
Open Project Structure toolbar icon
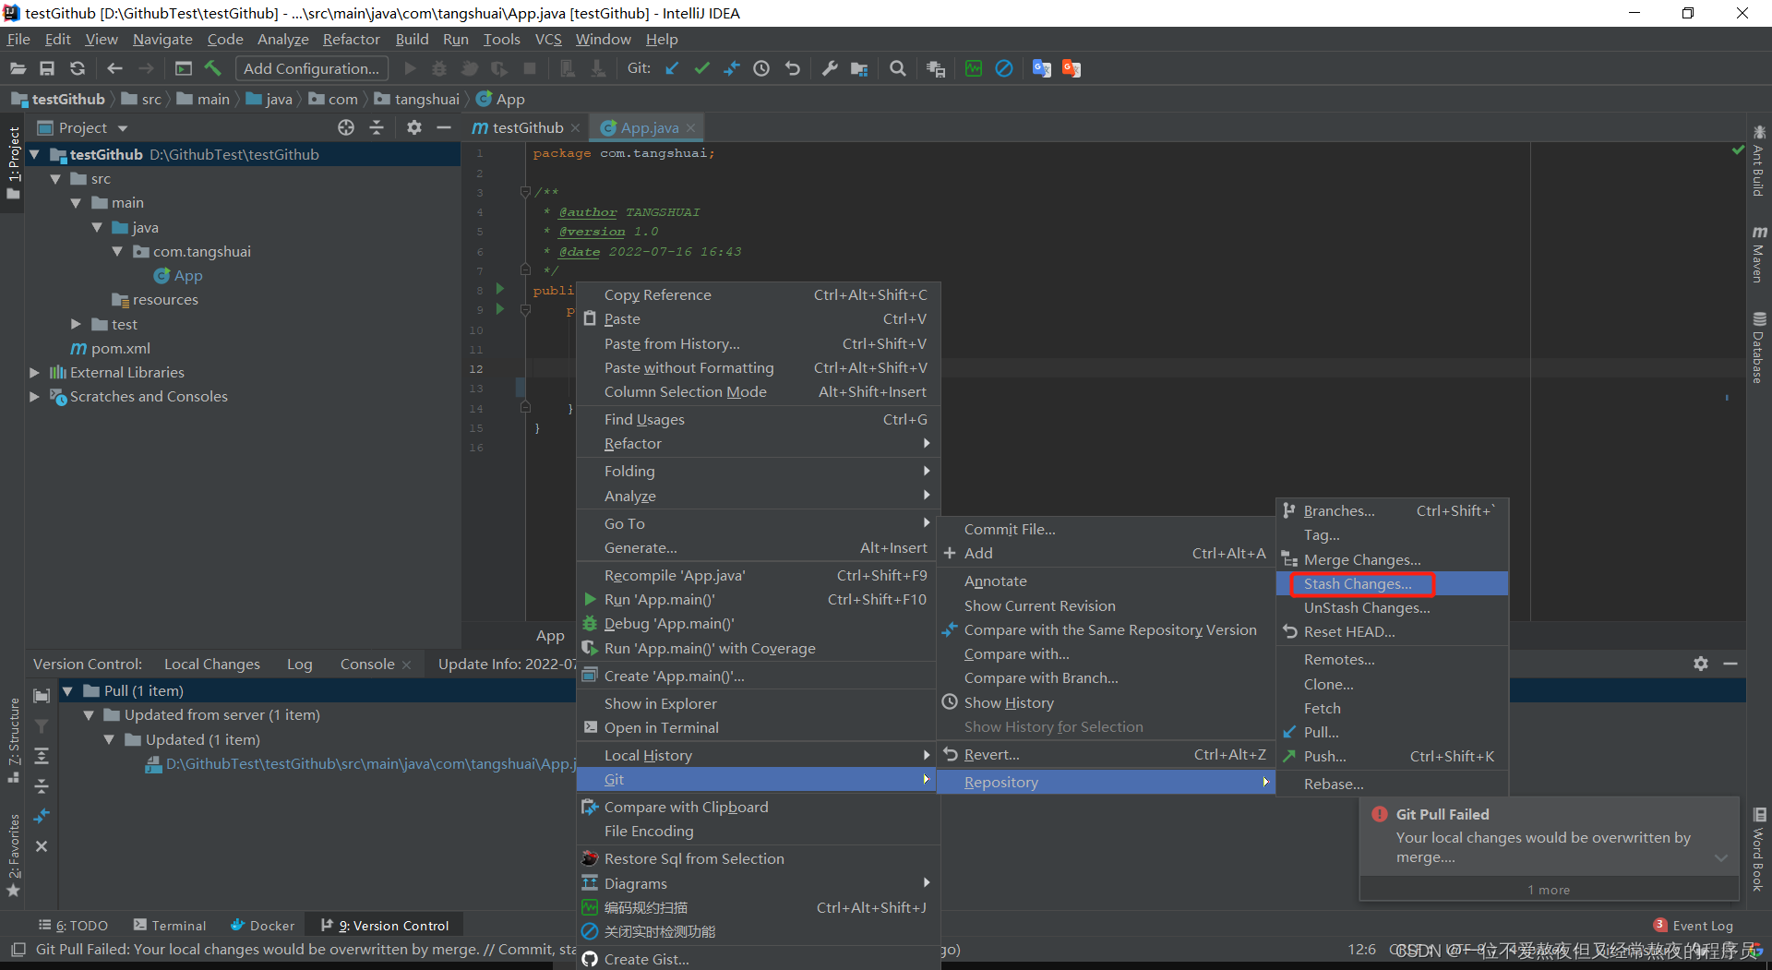coord(859,68)
